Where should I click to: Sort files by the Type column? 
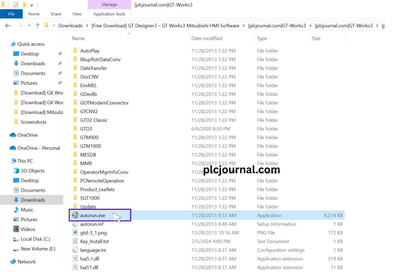(262, 38)
